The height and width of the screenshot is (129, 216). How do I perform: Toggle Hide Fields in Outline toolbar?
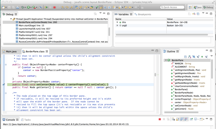tap(194, 57)
